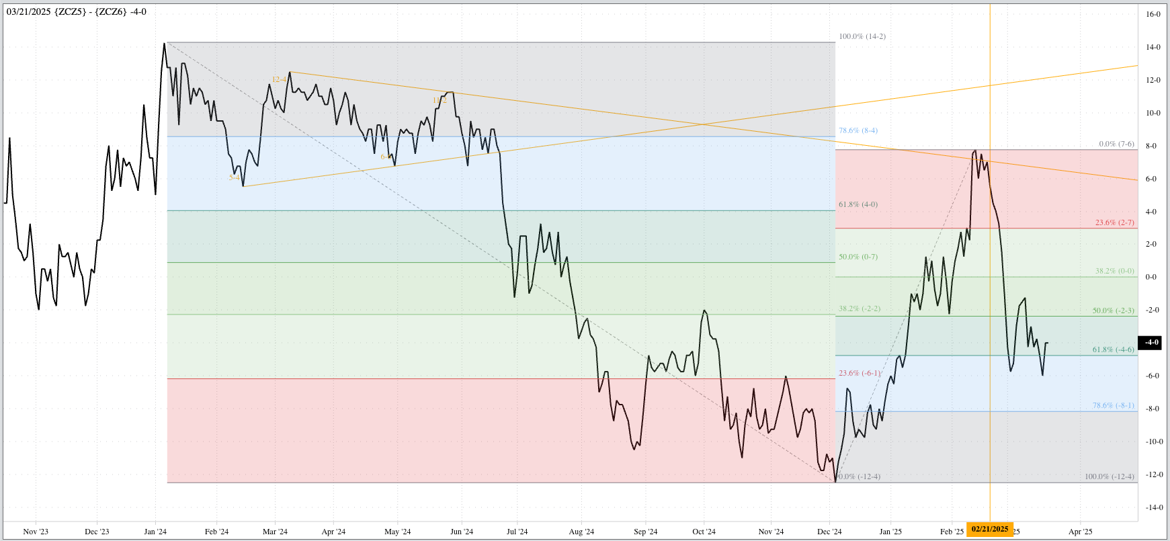1170x541 pixels.
Task: Select the 38.2% (0-0) label on right
Action: click(x=1114, y=271)
